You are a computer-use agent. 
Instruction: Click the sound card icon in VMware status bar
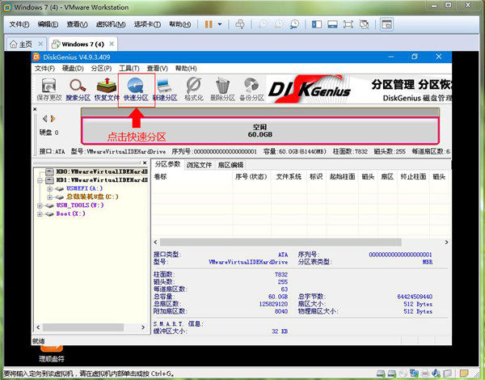[436, 374]
